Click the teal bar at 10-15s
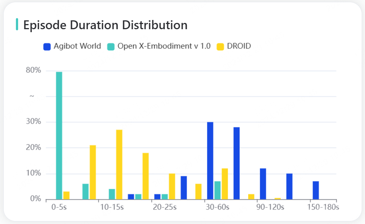This screenshot has width=365, height=224. click(112, 194)
